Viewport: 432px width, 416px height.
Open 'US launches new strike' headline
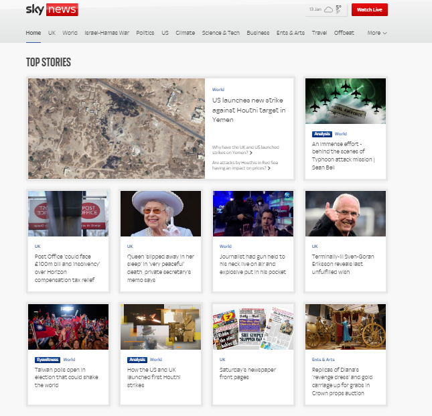248,110
